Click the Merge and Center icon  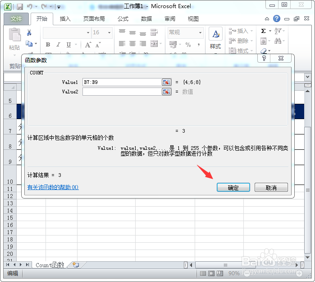coord(154,44)
